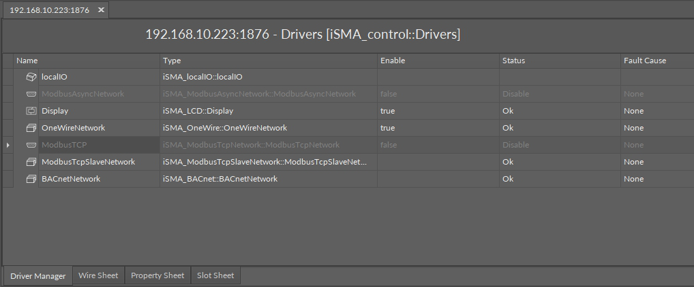Open the Property Sheet tab
Viewport: 694px width, 287px height.
pos(157,275)
